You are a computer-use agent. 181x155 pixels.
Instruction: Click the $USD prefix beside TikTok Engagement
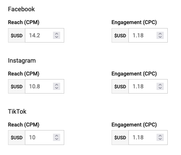(x=120, y=137)
